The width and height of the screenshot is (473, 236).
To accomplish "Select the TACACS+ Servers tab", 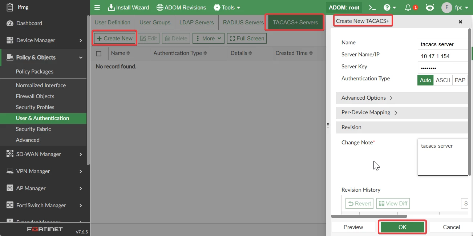I will click(295, 23).
